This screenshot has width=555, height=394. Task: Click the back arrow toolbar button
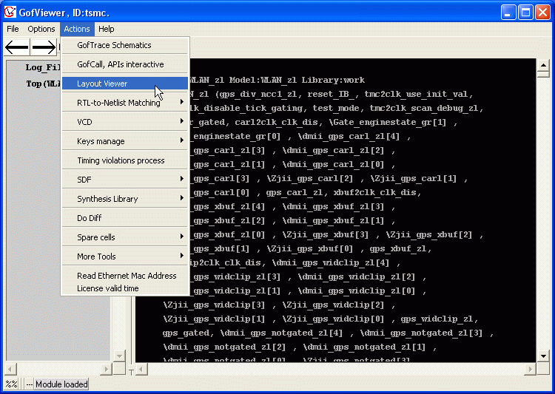click(x=17, y=47)
